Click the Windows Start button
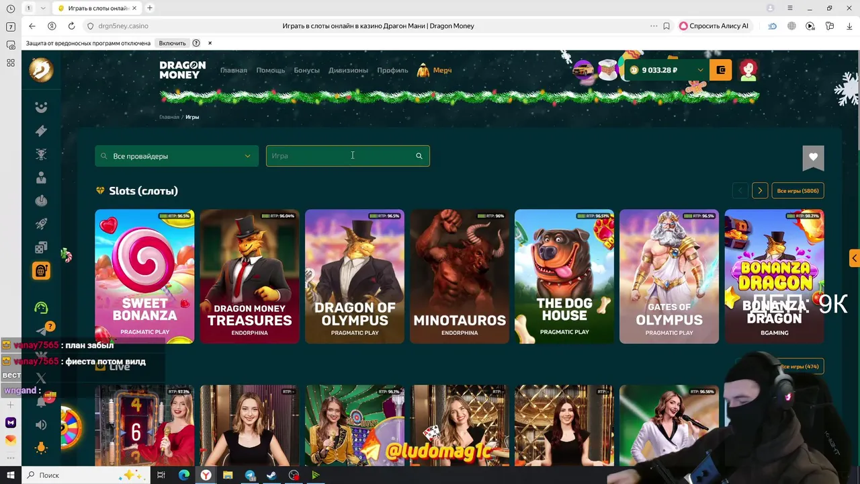The width and height of the screenshot is (860, 484). pyautogui.click(x=11, y=475)
